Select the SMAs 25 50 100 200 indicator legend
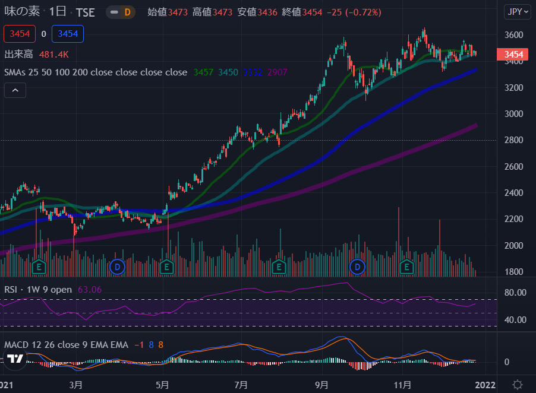This screenshot has height=393, width=536. (95, 72)
